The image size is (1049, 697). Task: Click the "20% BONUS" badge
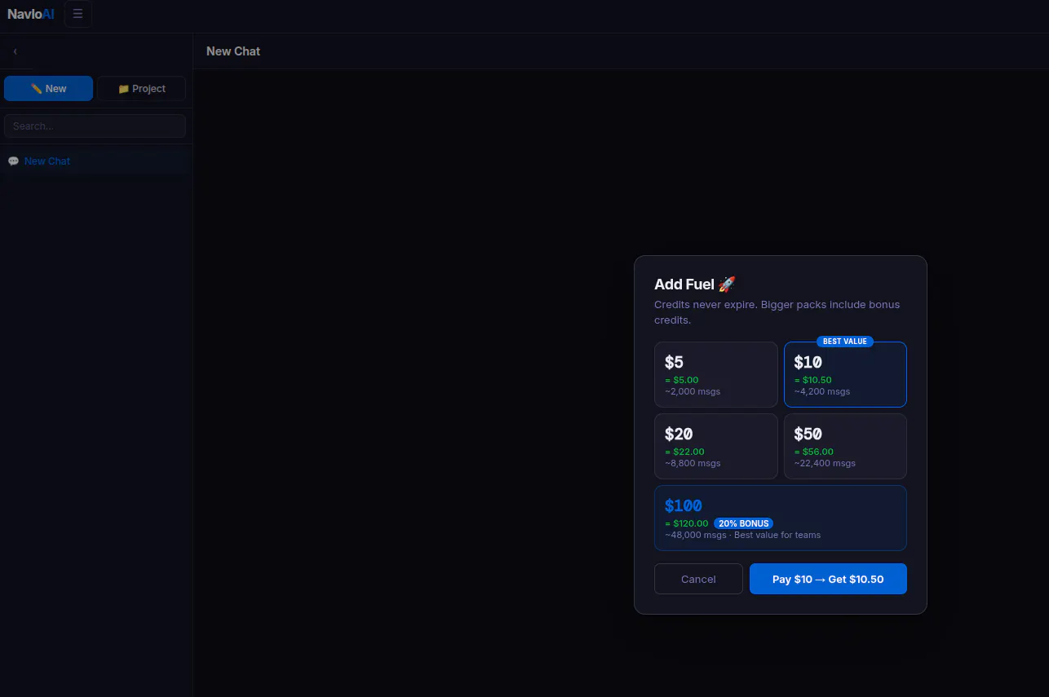744,523
